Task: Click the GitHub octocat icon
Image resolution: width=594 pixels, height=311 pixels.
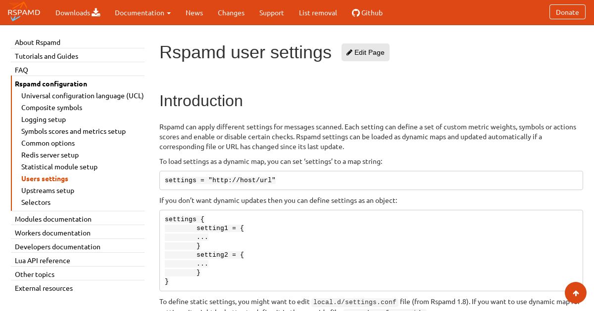Action: 355,13
